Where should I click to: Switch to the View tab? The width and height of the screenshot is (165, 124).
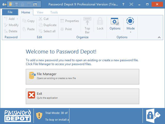coord(40,12)
